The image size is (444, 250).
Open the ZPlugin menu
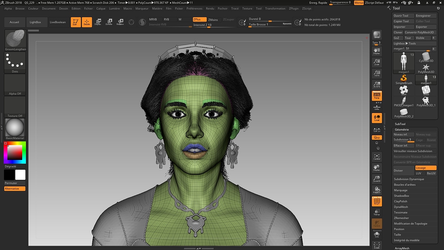point(294,9)
